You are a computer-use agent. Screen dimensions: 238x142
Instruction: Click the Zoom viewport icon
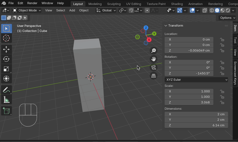[154, 50]
